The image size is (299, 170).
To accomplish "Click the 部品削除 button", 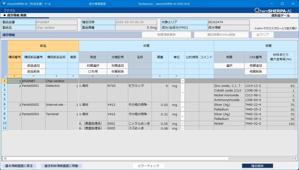I will point(33,72).
